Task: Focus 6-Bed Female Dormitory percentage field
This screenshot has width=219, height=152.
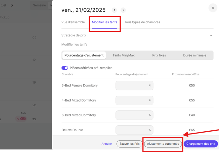Action: pyautogui.click(x=132, y=86)
